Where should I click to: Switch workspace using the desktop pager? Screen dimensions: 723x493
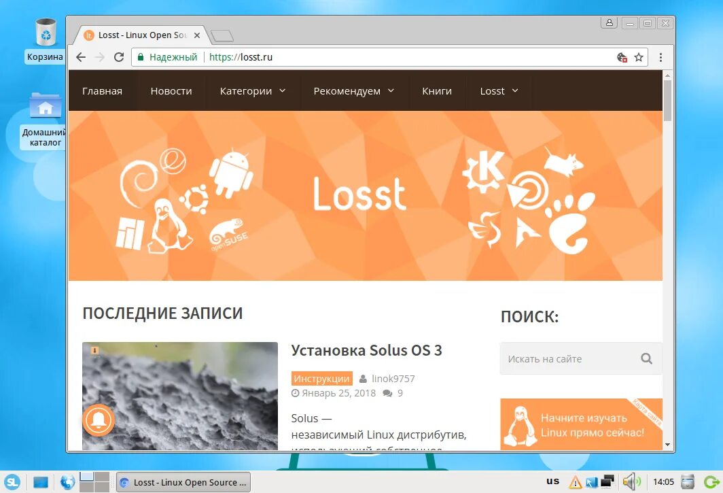pos(94,482)
